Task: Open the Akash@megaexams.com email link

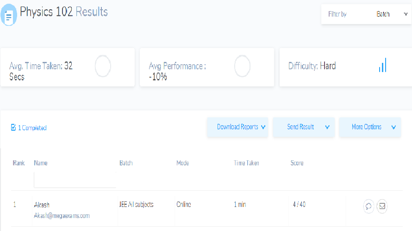Action: coord(62,216)
